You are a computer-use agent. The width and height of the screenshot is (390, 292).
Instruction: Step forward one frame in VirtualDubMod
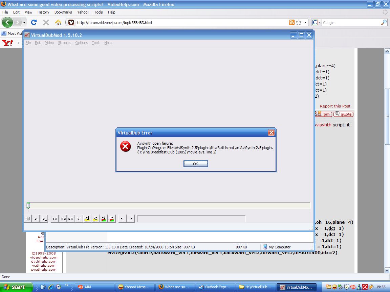(x=71, y=219)
